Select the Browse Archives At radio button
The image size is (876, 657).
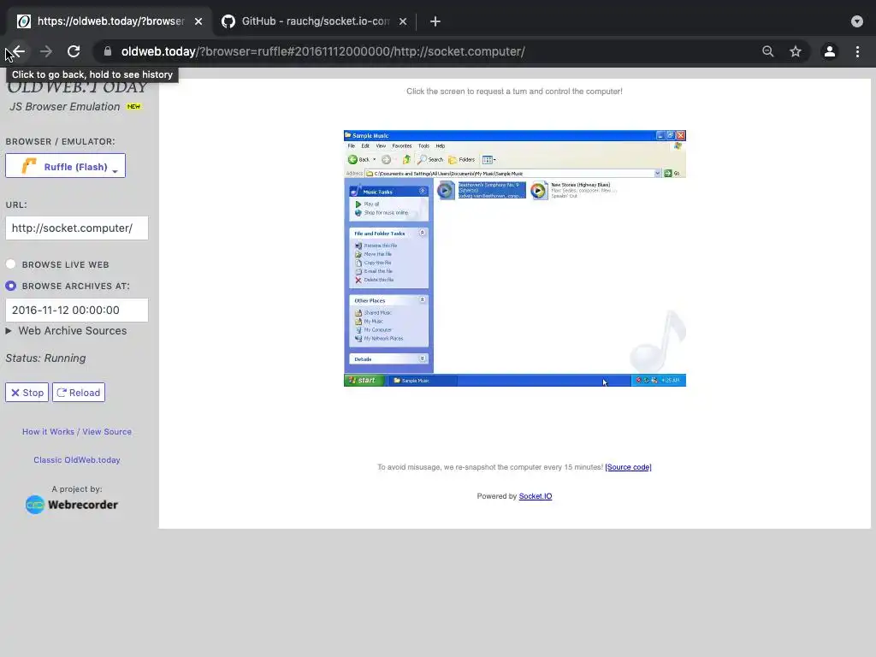10,286
